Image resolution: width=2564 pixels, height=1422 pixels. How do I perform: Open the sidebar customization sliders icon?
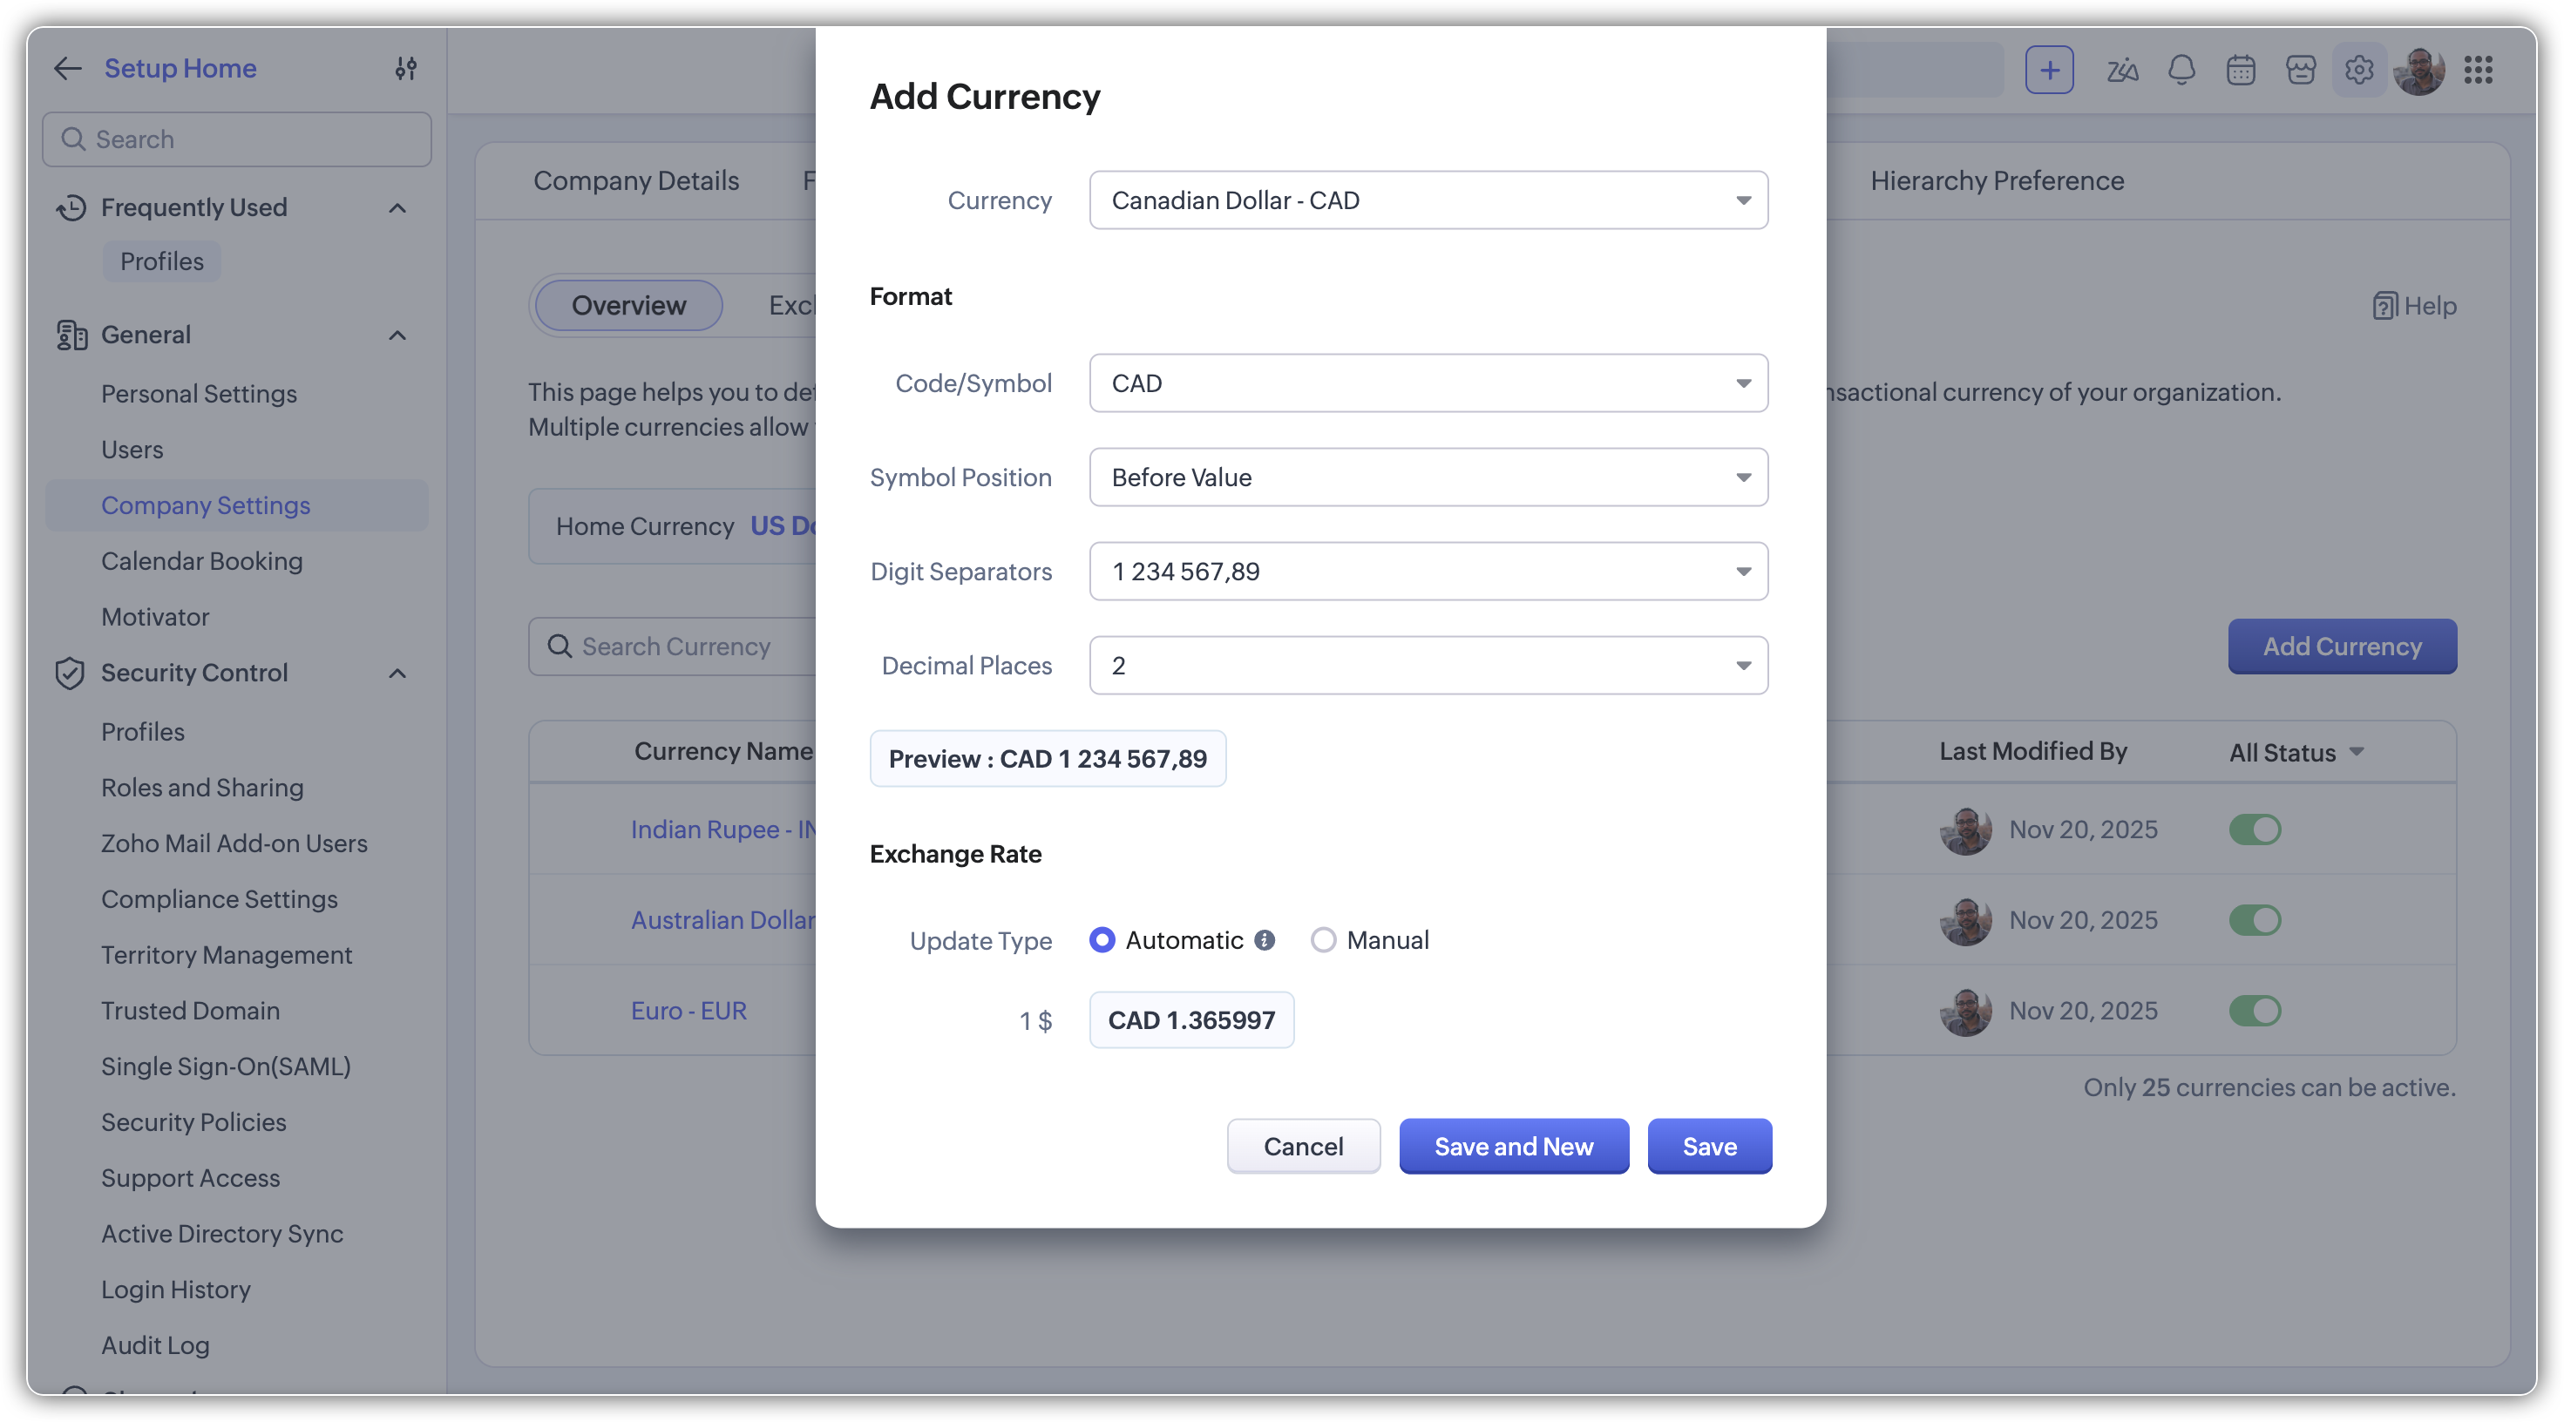405,68
